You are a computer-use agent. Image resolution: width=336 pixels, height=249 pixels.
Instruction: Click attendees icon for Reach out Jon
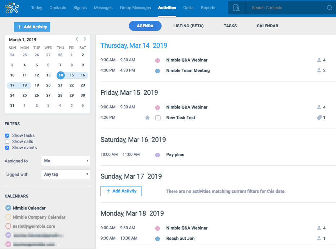pos(319,238)
